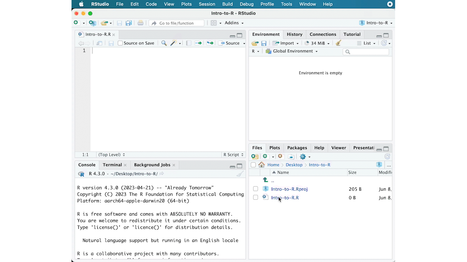Open the code tools magic wand
This screenshot has width=467, height=262.
[x=174, y=43]
